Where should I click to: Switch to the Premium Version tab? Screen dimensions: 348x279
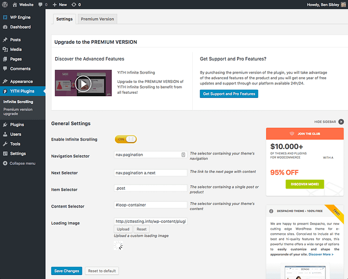[x=97, y=19]
